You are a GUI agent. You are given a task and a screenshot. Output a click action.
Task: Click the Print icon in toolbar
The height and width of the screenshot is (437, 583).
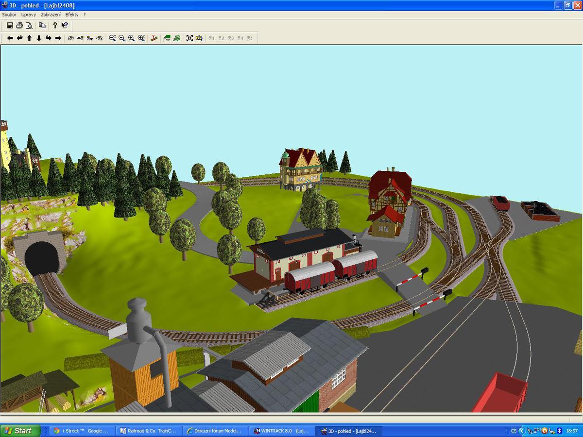coord(19,25)
